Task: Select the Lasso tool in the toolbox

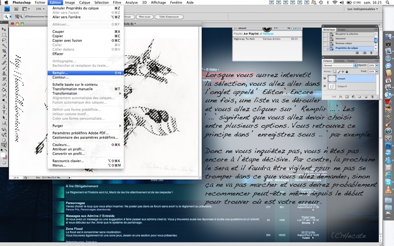Action: point(4,40)
